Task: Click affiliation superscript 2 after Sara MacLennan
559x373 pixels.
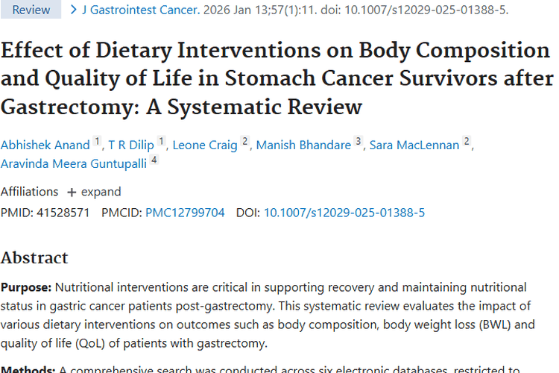Action: [467, 142]
